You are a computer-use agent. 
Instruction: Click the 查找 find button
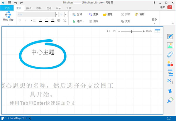click(94, 14)
